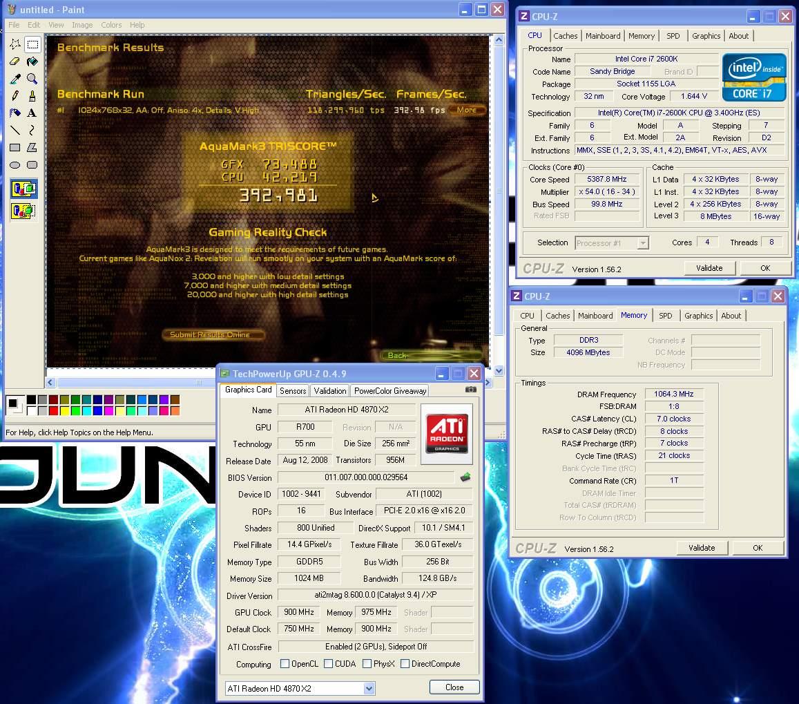Pick the bright green color swatch
The width and height of the screenshot is (799, 704).
click(75, 410)
